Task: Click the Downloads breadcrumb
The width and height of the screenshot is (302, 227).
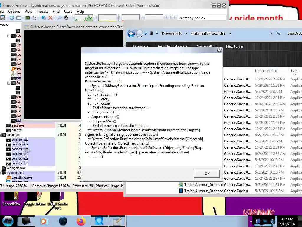Action: click(172, 33)
